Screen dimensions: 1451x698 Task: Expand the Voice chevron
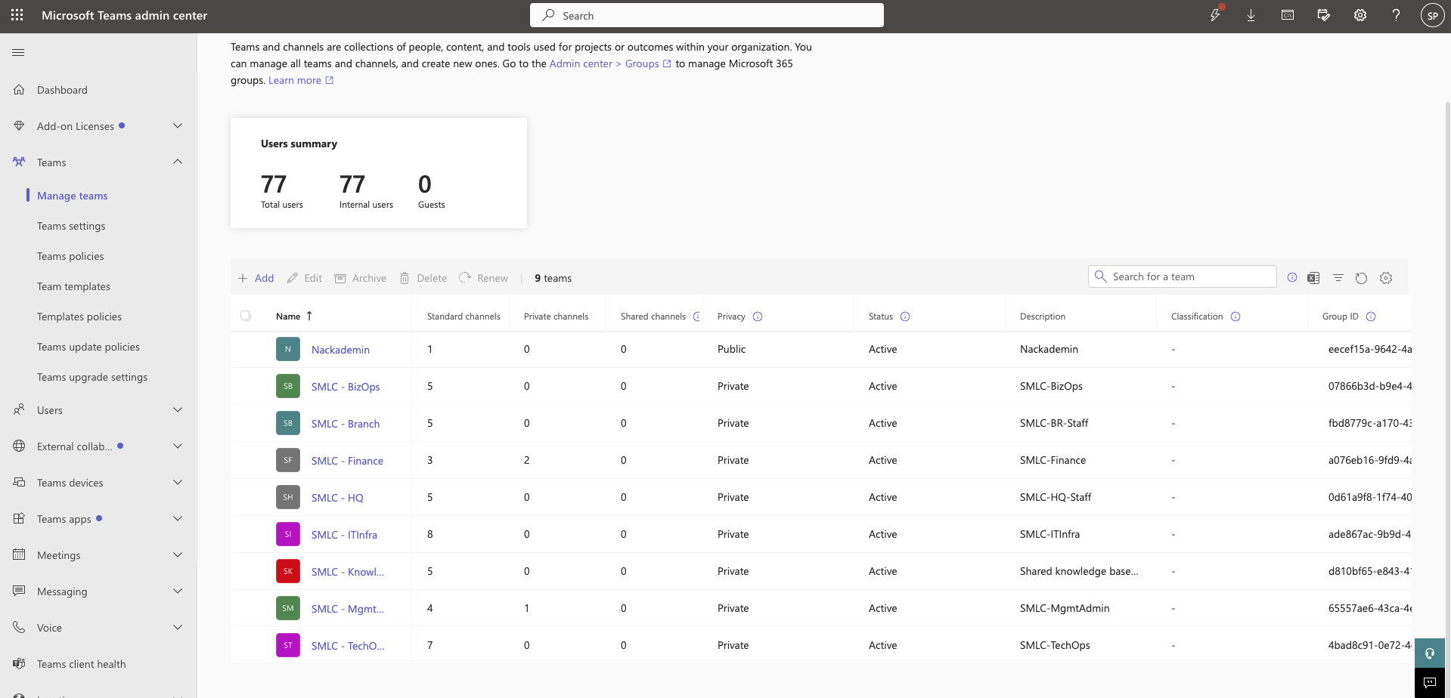[178, 628]
